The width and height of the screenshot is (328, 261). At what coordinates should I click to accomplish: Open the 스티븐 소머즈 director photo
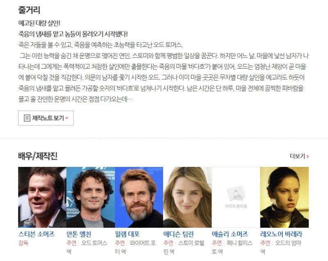coord(42,197)
